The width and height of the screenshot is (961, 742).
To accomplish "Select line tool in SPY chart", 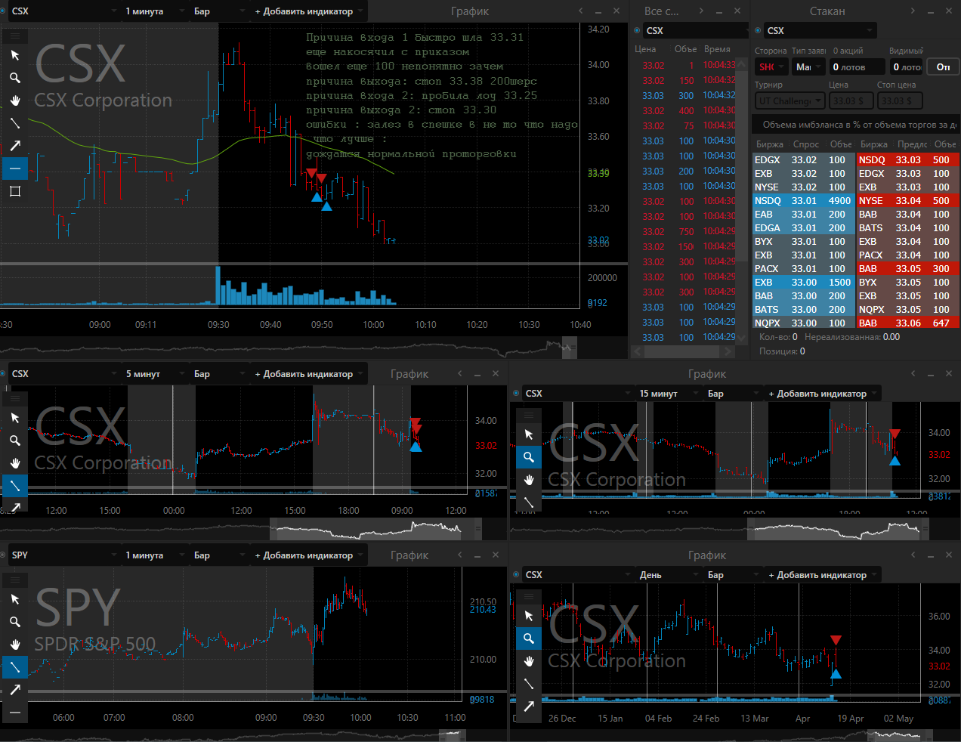I will 15,667.
